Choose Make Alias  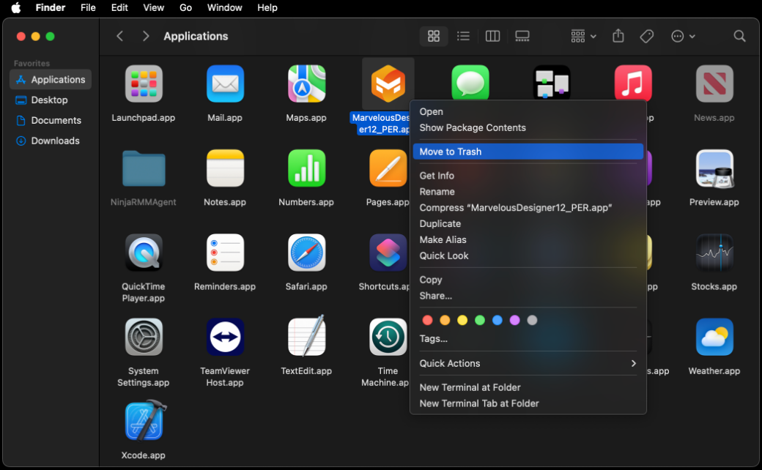pyautogui.click(x=528, y=240)
